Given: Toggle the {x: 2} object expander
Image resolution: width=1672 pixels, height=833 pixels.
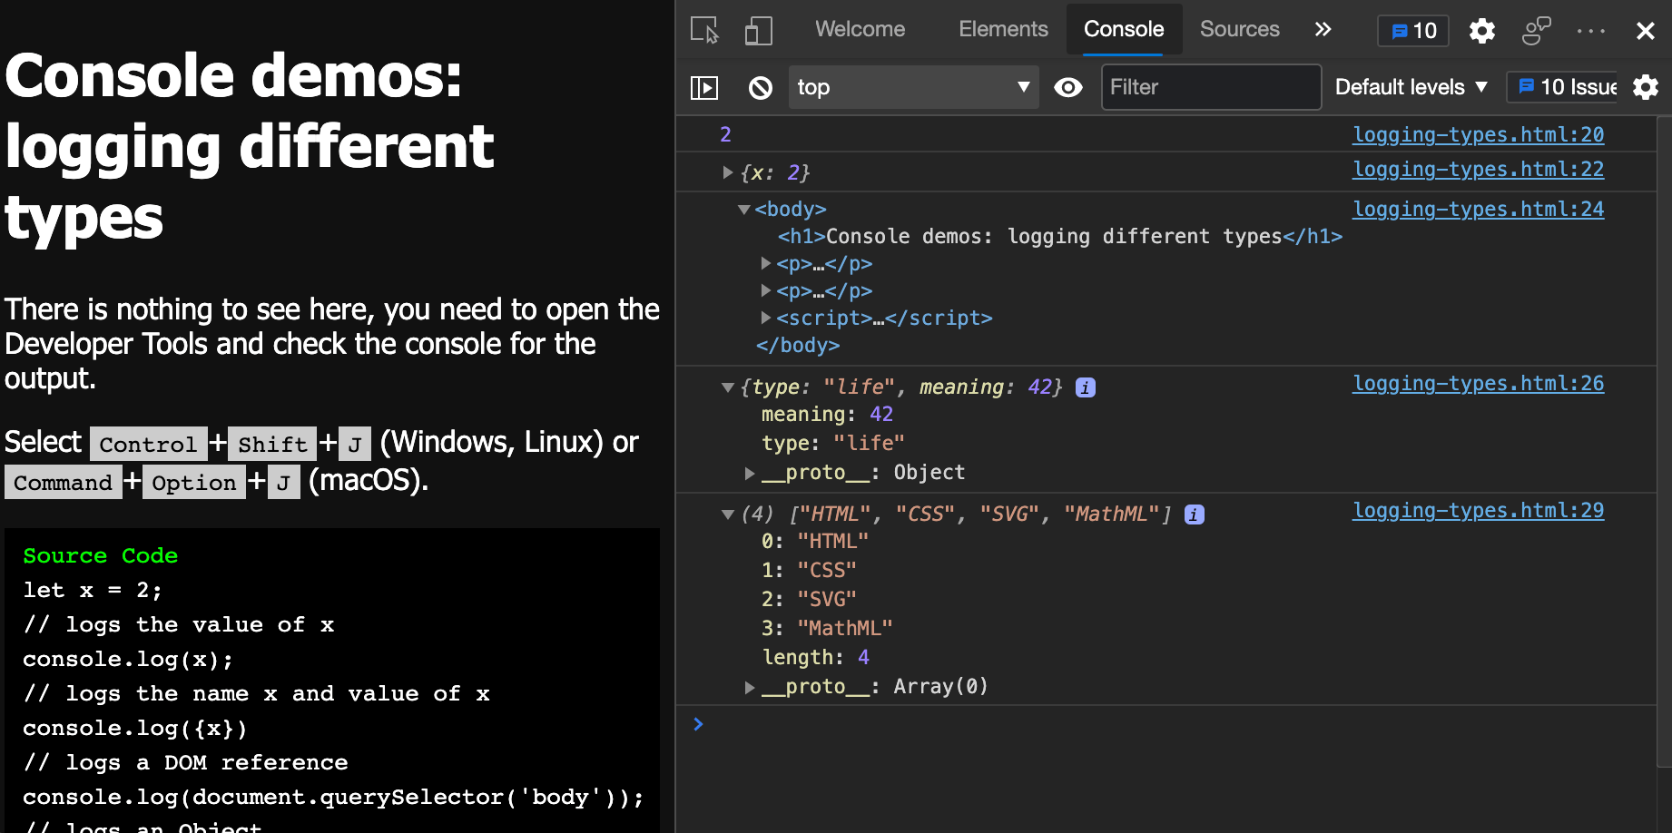Looking at the screenshot, I should click(x=727, y=171).
